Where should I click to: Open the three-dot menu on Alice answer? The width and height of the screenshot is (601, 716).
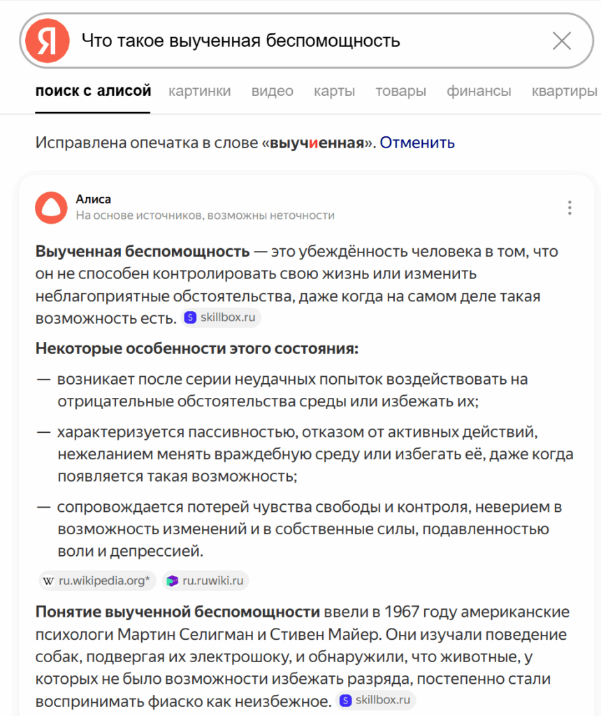(570, 208)
